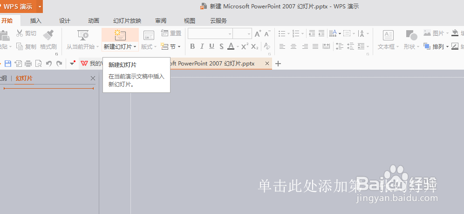The width and height of the screenshot is (464, 214).
Task: Click the Print icon in quick access bar
Action: point(28,64)
